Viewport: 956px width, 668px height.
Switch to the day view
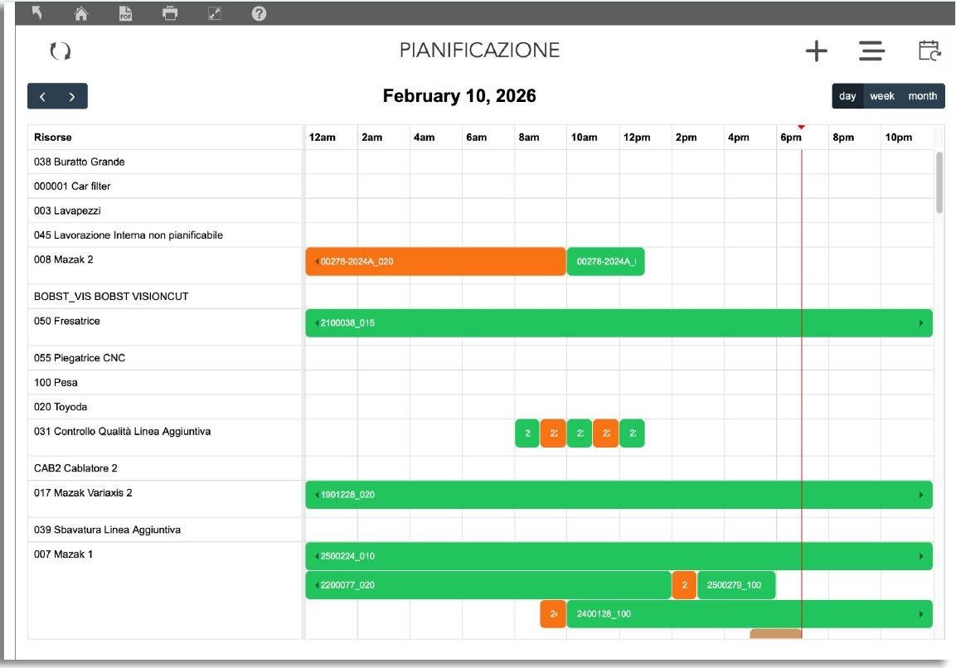[x=847, y=96]
